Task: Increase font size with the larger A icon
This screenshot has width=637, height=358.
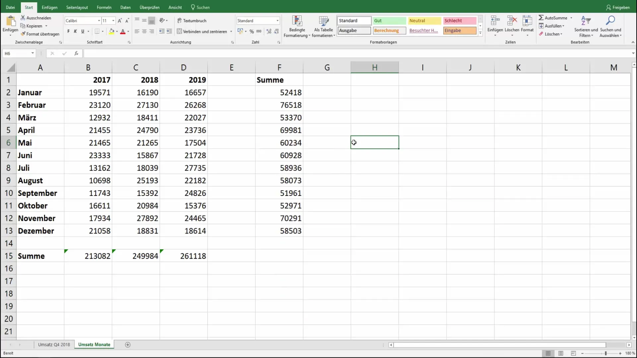Action: pyautogui.click(x=120, y=21)
